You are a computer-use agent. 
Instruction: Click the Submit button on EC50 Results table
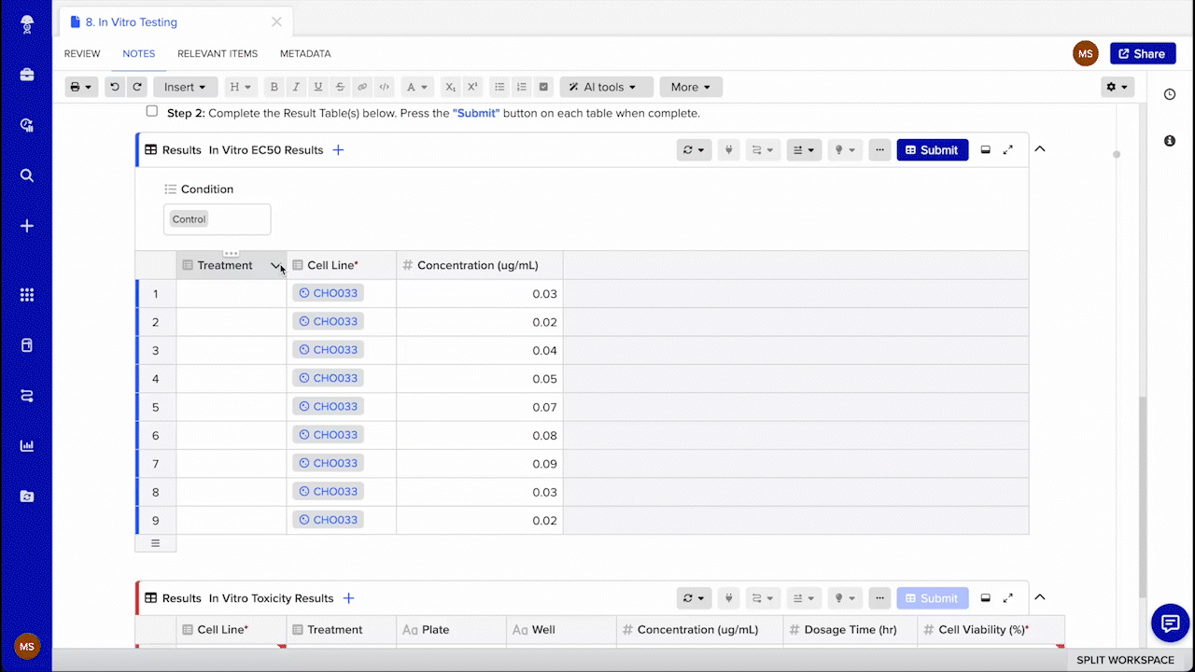(x=932, y=149)
